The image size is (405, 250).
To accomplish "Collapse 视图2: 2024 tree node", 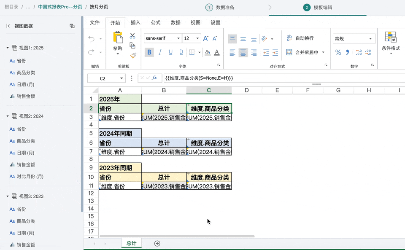I will point(8,116).
